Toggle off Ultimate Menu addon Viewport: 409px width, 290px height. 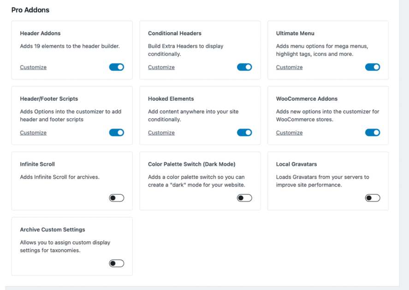click(x=373, y=67)
